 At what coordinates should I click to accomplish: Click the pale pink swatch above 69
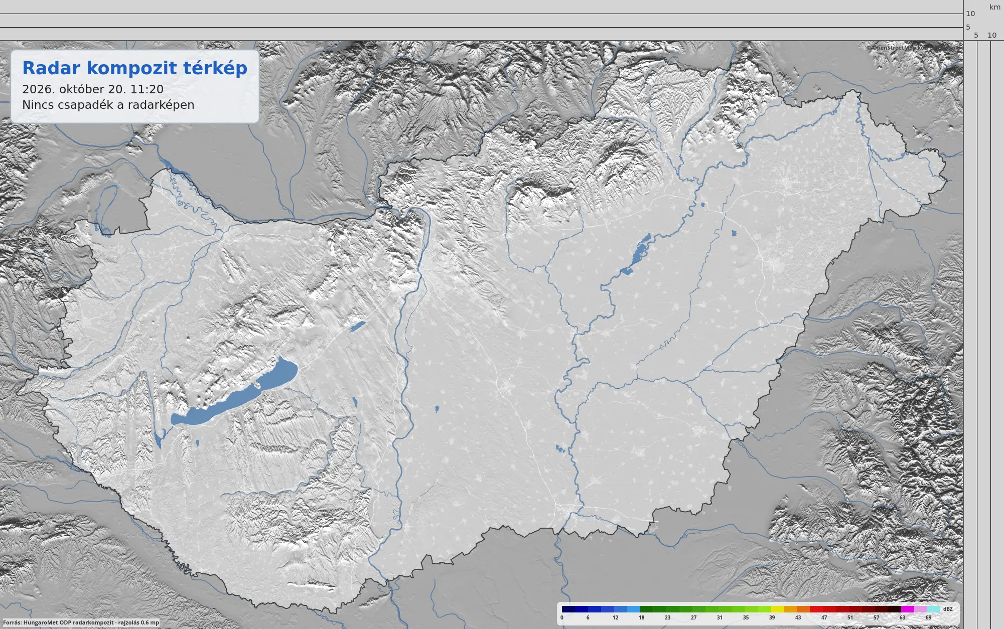(x=921, y=609)
